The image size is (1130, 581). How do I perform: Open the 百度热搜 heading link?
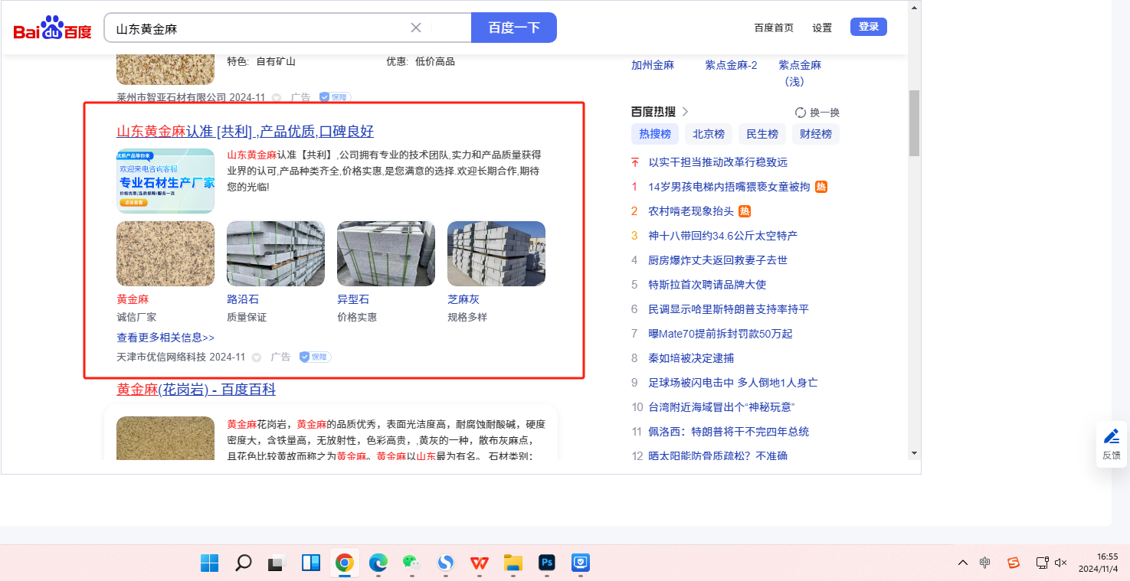pos(653,112)
